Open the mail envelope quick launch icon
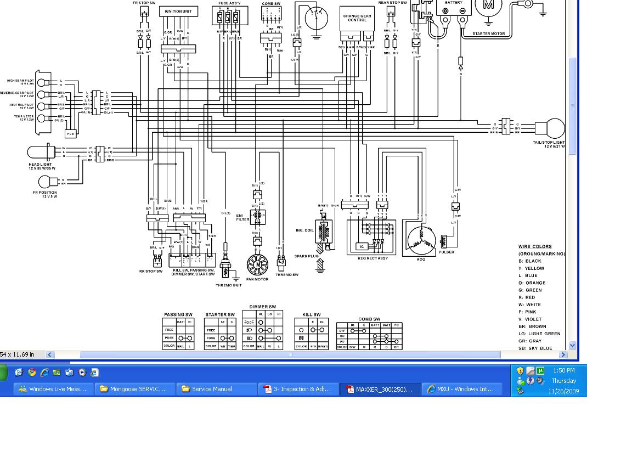 (69, 373)
